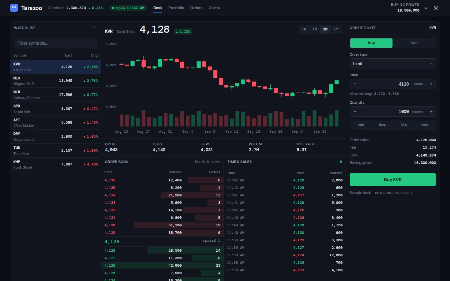450x281 pixels.
Task: Click the slash shortcut icon in Watchlist header
Action: [94, 27]
